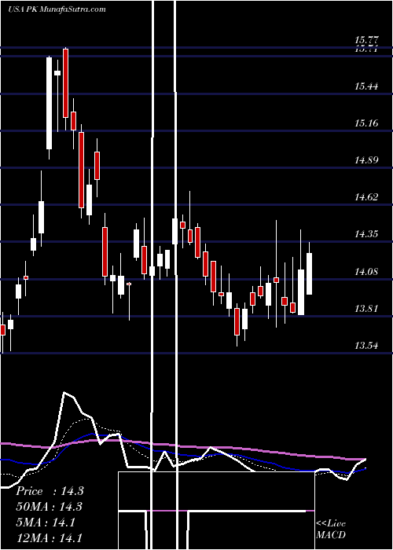Viewport: 393px width, 550px height.
Task: Click the 14.62 price axis label
Action: coord(367,197)
